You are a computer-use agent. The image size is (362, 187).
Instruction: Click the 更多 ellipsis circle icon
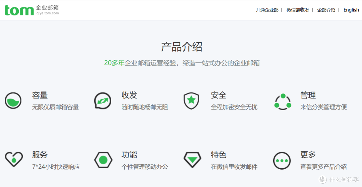coord(282,161)
